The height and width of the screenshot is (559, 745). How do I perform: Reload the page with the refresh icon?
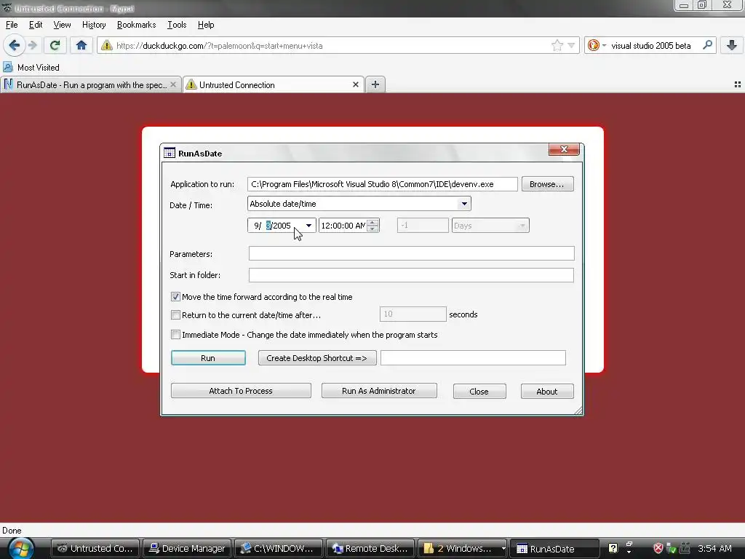click(x=55, y=46)
